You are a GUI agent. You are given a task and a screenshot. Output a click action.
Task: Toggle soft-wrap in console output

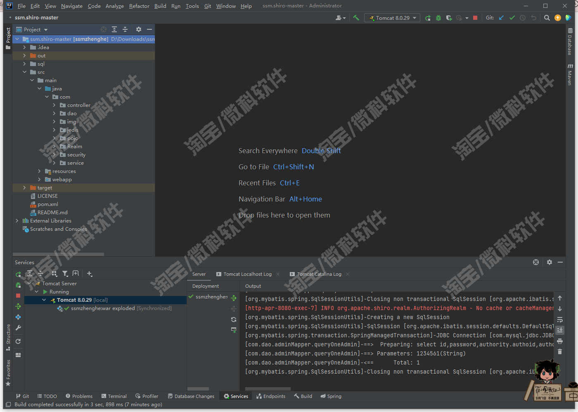click(x=559, y=320)
